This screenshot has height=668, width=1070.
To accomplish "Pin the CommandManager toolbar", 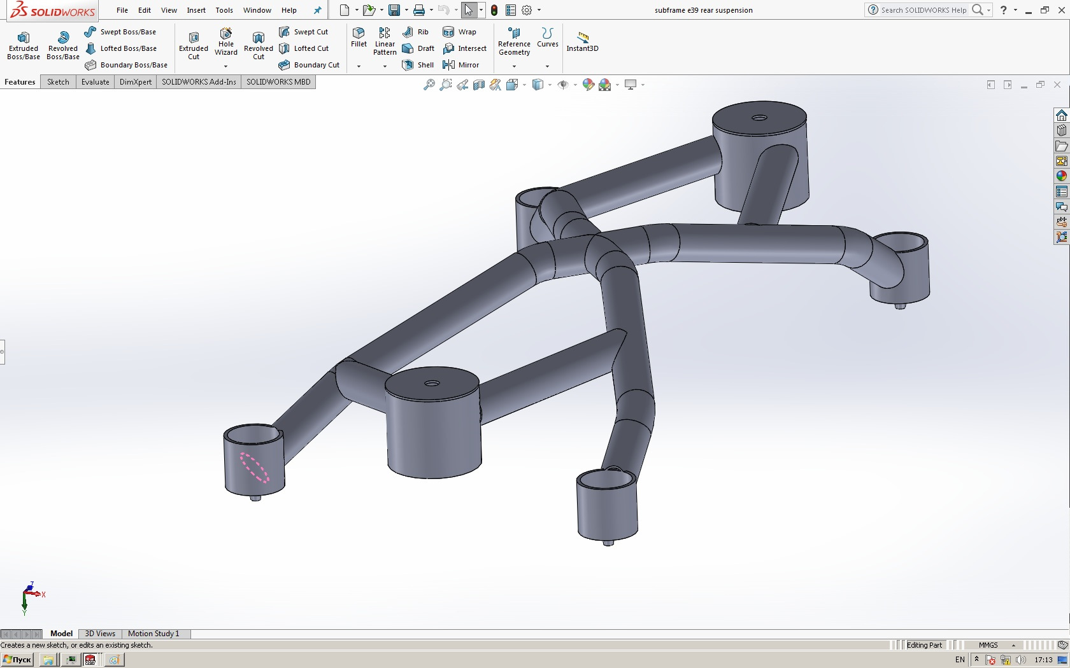I will (317, 10).
